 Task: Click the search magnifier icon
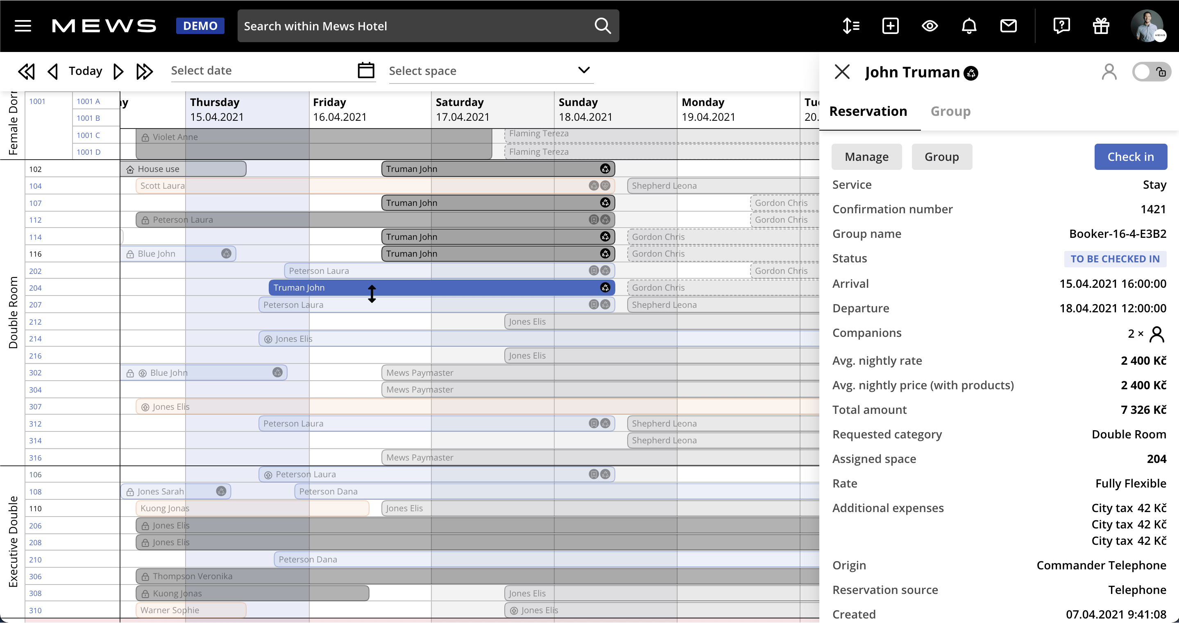[602, 26]
